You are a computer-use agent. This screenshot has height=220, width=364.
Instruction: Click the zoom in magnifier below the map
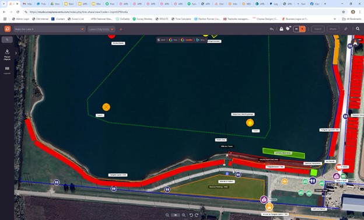click(x=184, y=215)
